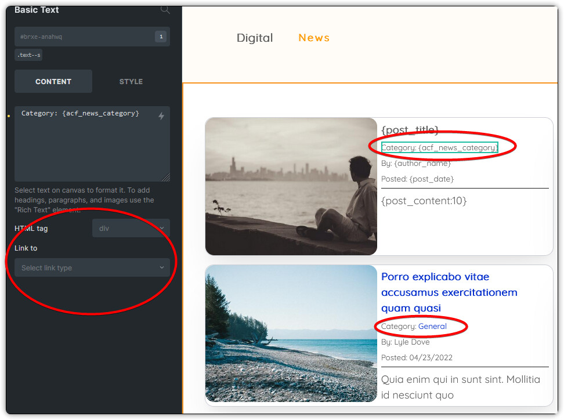This screenshot has height=420, width=564.
Task: Select the .text--s class tag
Action: click(x=28, y=55)
